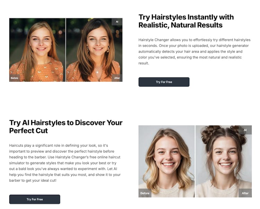The height and width of the screenshot is (209, 260).
Task: Click the After label on the brunette earrings photo
Action: tap(117, 78)
